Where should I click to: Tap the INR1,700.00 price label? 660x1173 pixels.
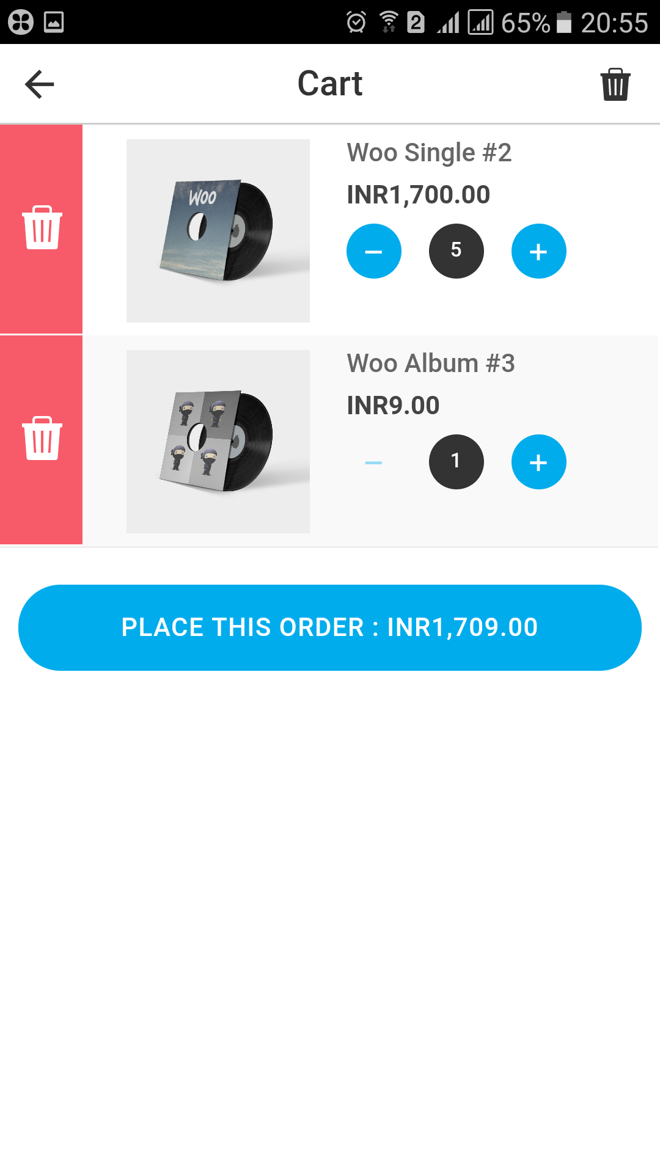(x=418, y=195)
